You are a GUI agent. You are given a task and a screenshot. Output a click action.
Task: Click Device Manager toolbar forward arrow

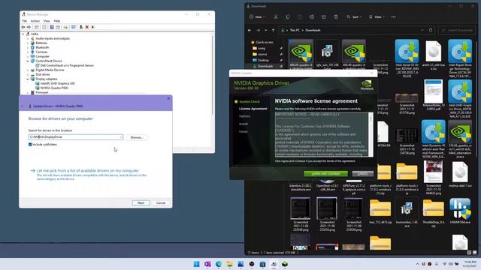29,27
